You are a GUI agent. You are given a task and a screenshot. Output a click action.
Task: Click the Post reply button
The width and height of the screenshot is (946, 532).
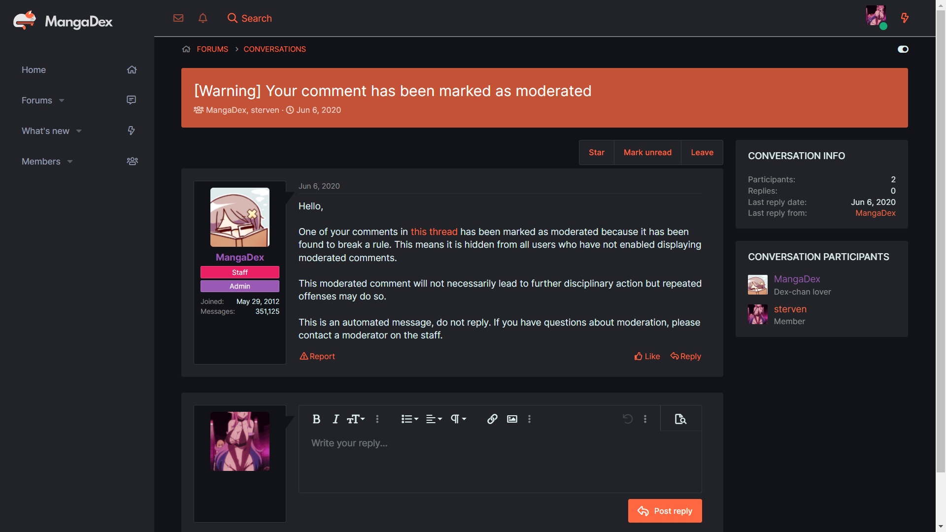coord(665,511)
